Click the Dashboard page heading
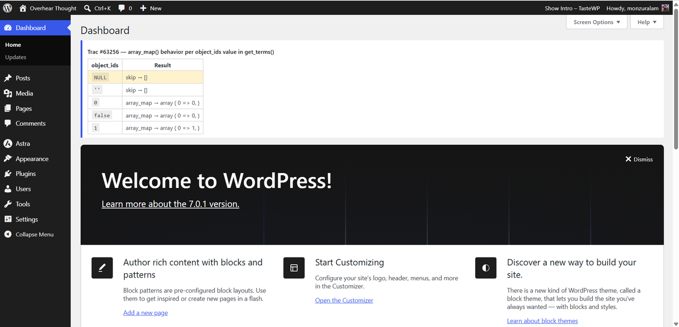 (x=105, y=30)
